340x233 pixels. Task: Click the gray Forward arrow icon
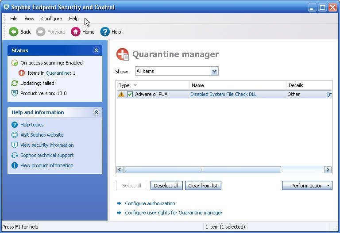coord(41,32)
